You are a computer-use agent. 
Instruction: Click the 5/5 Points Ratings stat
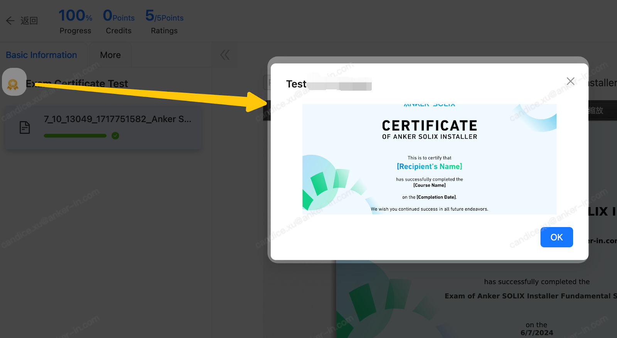tap(164, 22)
